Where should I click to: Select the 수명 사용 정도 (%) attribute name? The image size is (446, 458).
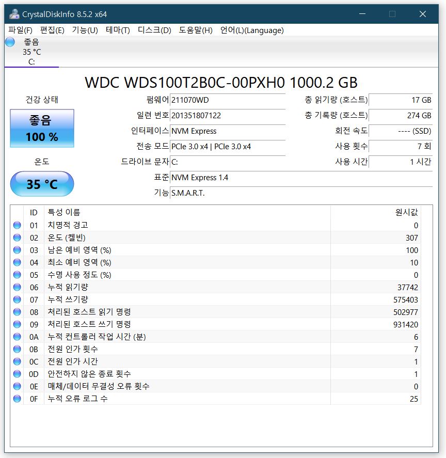[x=79, y=275]
